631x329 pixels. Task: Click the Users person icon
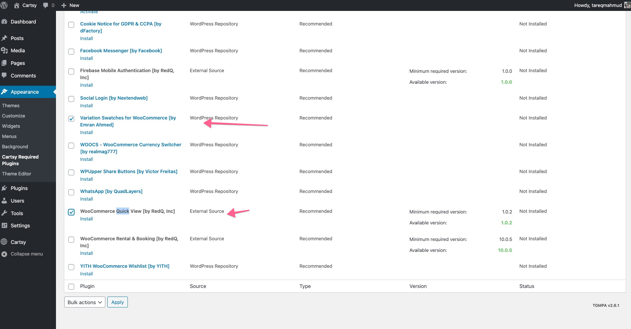[x=4, y=201]
